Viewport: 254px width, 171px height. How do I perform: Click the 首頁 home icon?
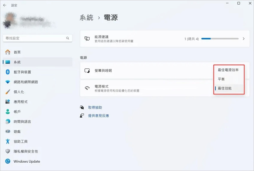(7, 52)
